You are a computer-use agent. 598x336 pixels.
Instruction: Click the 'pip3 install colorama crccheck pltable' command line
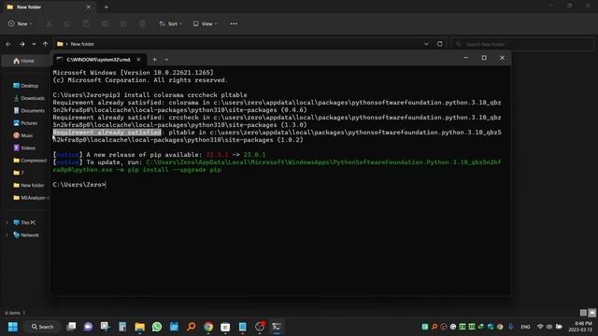[x=176, y=95]
